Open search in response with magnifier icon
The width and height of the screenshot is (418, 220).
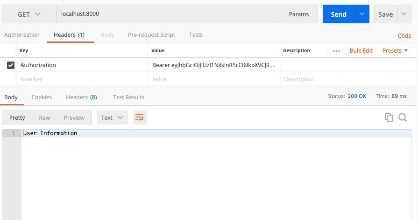(403, 117)
